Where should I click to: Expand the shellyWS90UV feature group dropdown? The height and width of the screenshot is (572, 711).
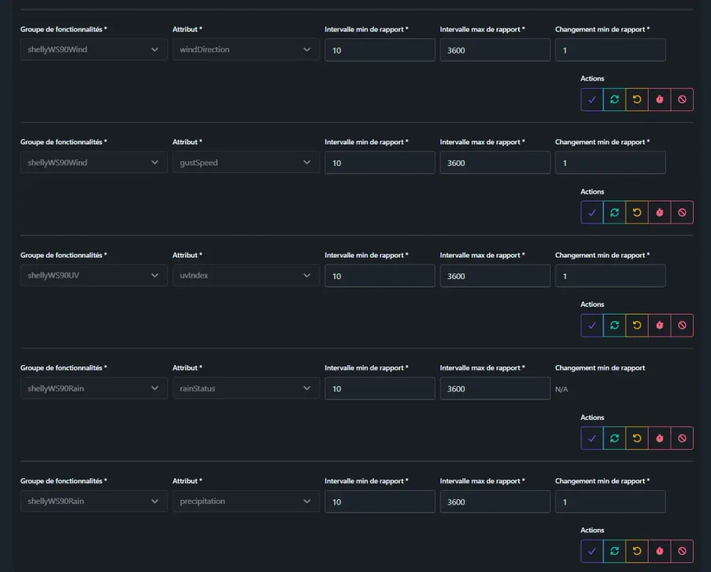tap(94, 275)
